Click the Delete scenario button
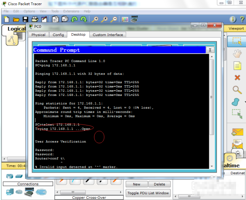Screen dimensions: 246x200 (159, 184)
